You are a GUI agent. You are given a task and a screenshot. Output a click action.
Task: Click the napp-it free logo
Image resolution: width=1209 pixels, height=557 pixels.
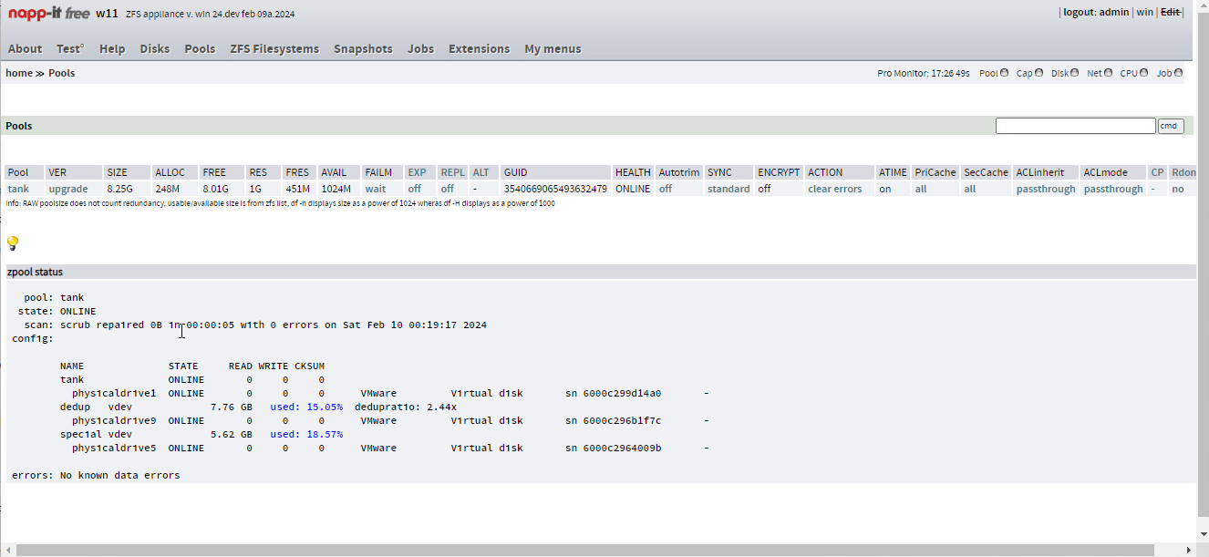pos(49,14)
